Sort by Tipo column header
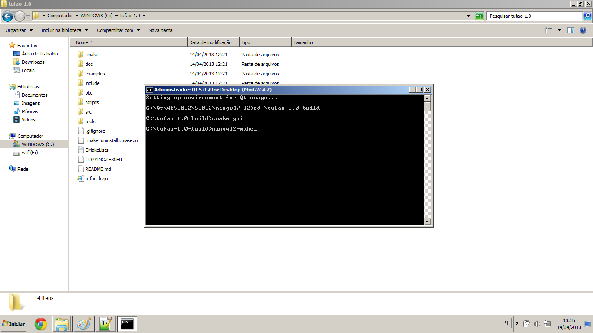593x333 pixels. pyautogui.click(x=265, y=42)
